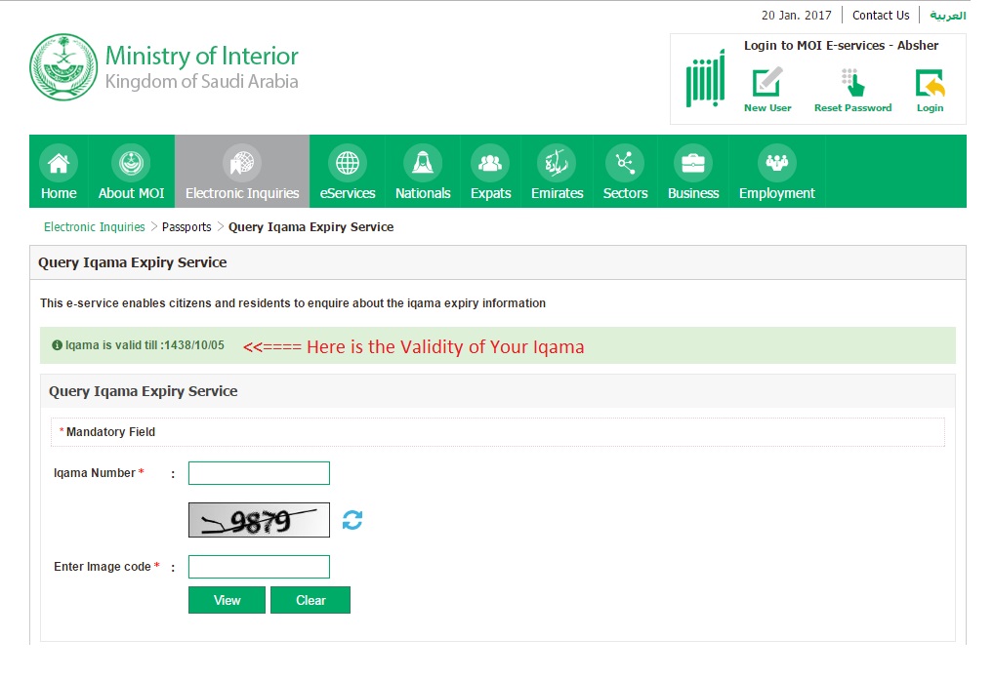Focus the Enter Image code field
The height and width of the screenshot is (679, 994).
pos(259,567)
